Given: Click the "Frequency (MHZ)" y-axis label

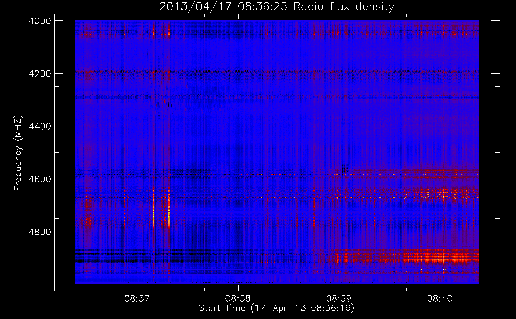Looking at the screenshot, I should (18, 153).
